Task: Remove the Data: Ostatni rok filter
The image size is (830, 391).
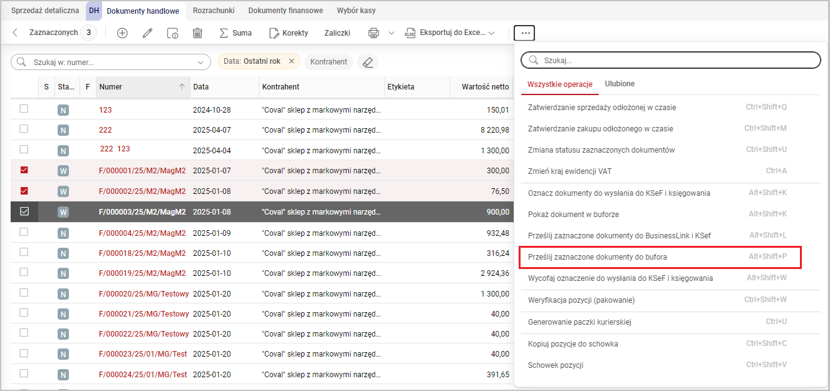Action: click(x=291, y=61)
